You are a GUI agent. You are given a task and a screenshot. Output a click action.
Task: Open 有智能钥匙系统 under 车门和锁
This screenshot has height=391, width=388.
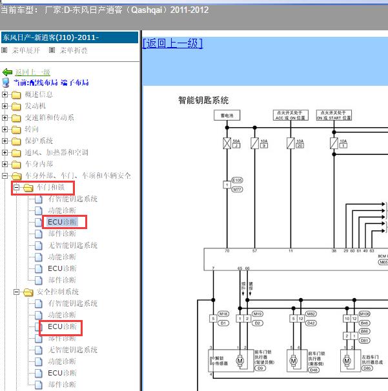72,199
